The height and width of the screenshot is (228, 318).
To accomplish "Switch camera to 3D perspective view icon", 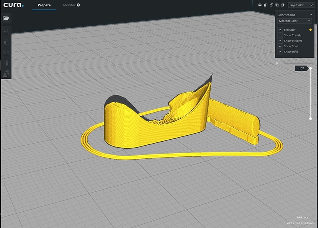I will pyautogui.click(x=260, y=5).
